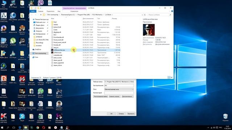The width and height of the screenshot is (232, 130).
Task: Open the Поделиться ribbon tab
Action: point(50,11)
